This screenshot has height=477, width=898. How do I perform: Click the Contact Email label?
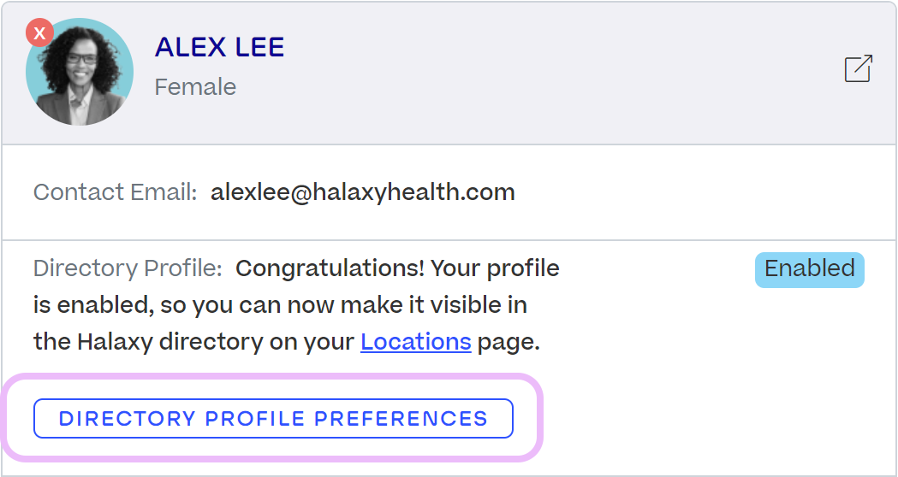[x=116, y=192]
